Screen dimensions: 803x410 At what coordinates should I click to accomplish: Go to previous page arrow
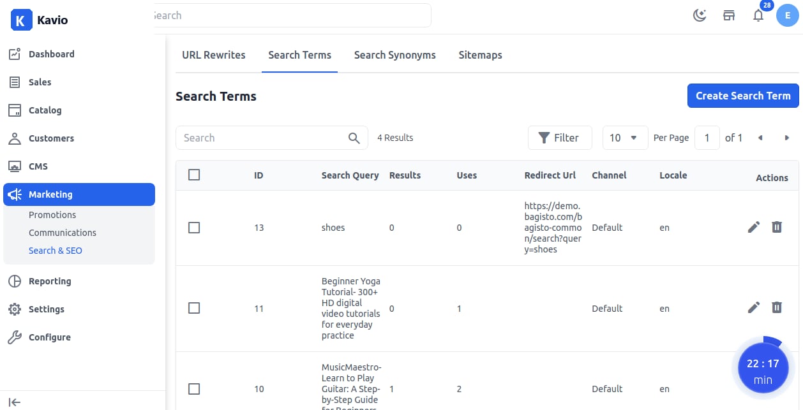point(760,138)
